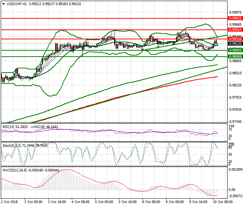This screenshot has height=206, width=243.
Task: Select the USDCHF,H1 chart title text
Action: pos(17,4)
